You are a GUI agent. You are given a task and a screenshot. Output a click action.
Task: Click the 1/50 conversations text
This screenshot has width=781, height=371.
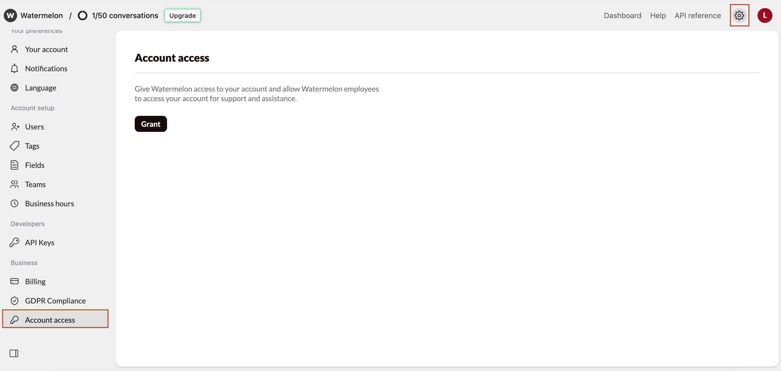(x=125, y=15)
